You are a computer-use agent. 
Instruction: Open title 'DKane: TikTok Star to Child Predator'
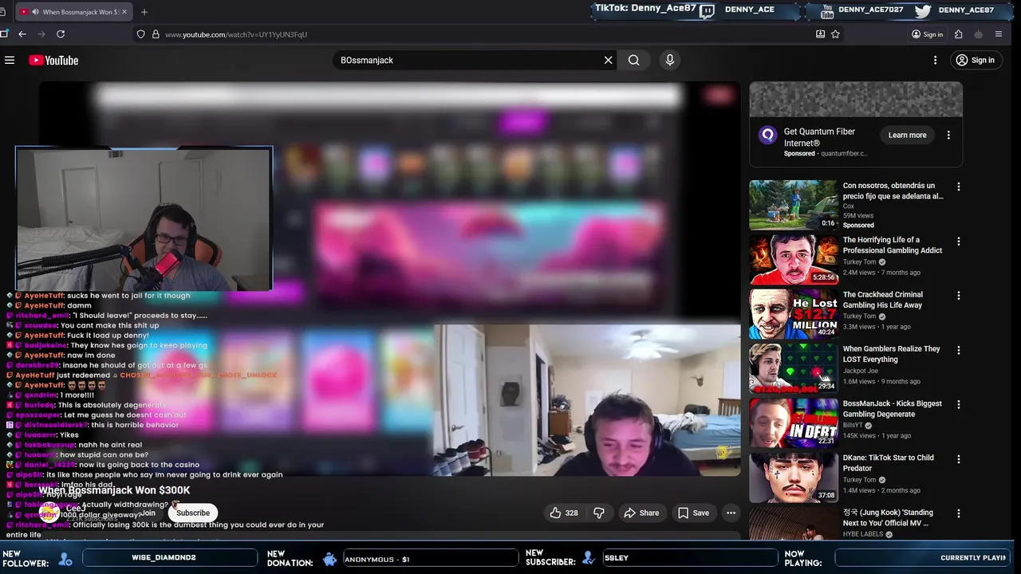[889, 462]
